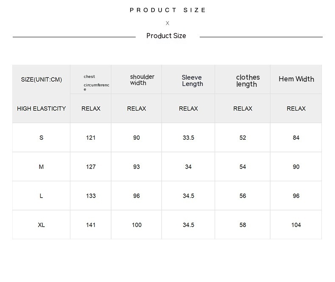
Task: Select the XL size row label
Action: [x=41, y=225]
